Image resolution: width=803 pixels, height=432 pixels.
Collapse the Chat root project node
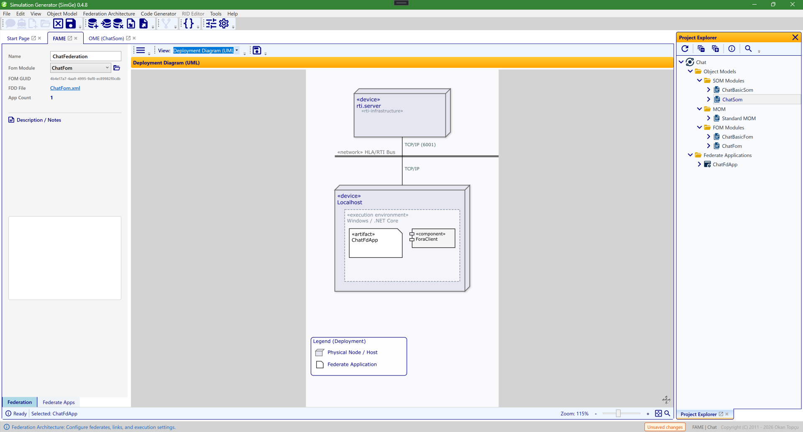point(681,62)
